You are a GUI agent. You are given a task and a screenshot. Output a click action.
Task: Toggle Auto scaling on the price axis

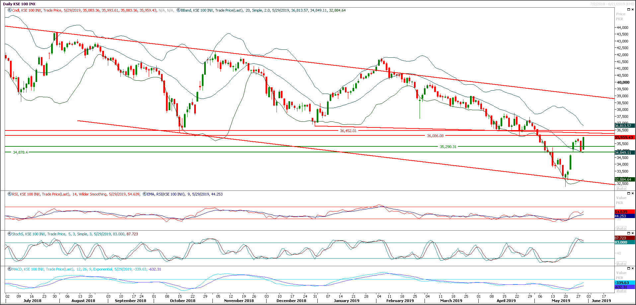(x=621, y=188)
